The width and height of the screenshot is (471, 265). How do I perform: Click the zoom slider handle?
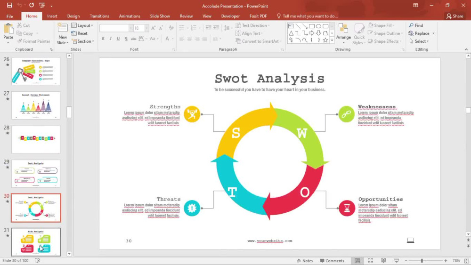tap(422, 261)
